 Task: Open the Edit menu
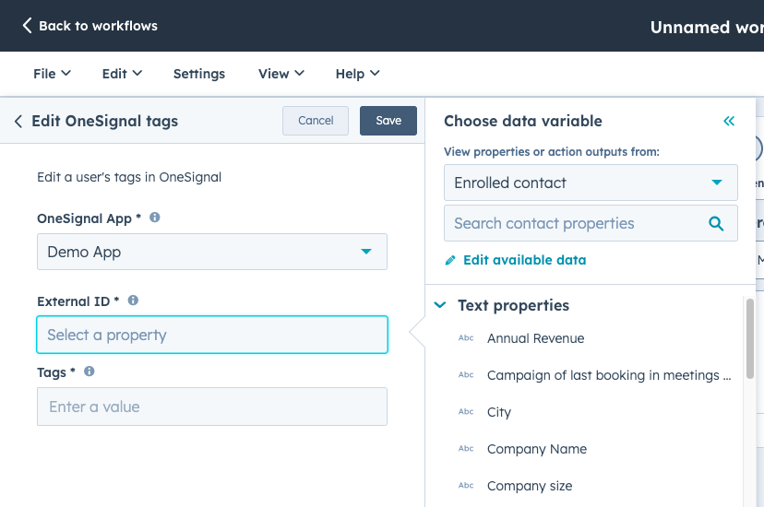tap(122, 74)
